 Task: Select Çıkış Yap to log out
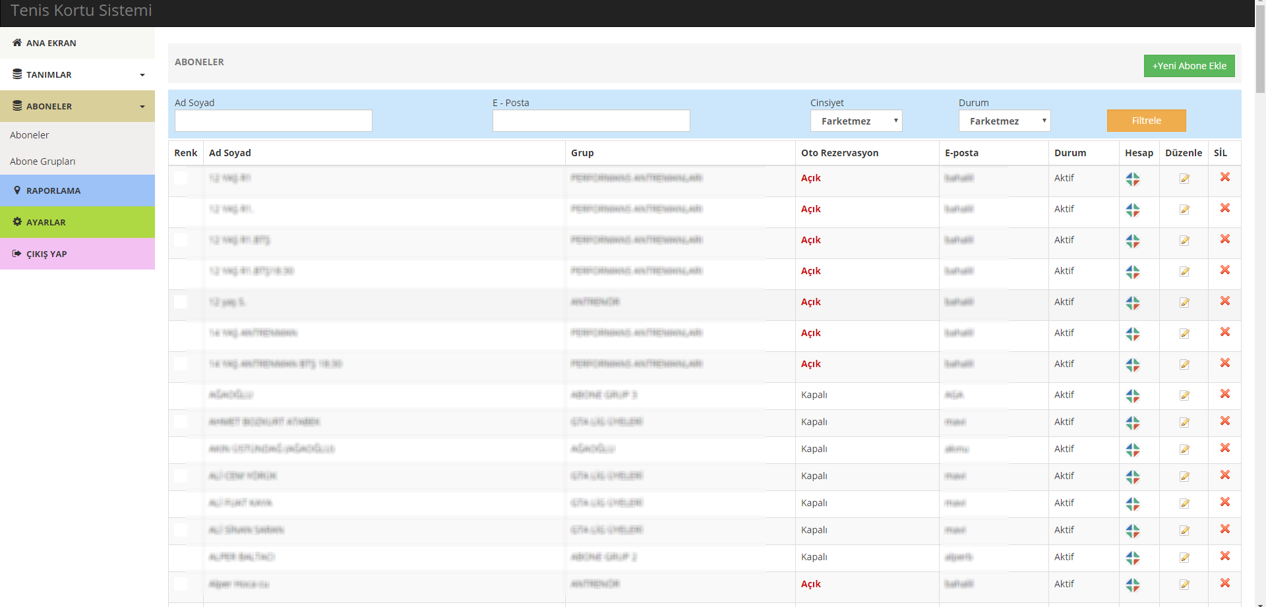click(77, 254)
